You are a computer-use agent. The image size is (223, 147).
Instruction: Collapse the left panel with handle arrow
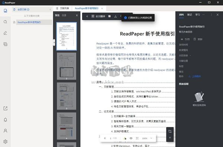pyautogui.click(x=54, y=42)
